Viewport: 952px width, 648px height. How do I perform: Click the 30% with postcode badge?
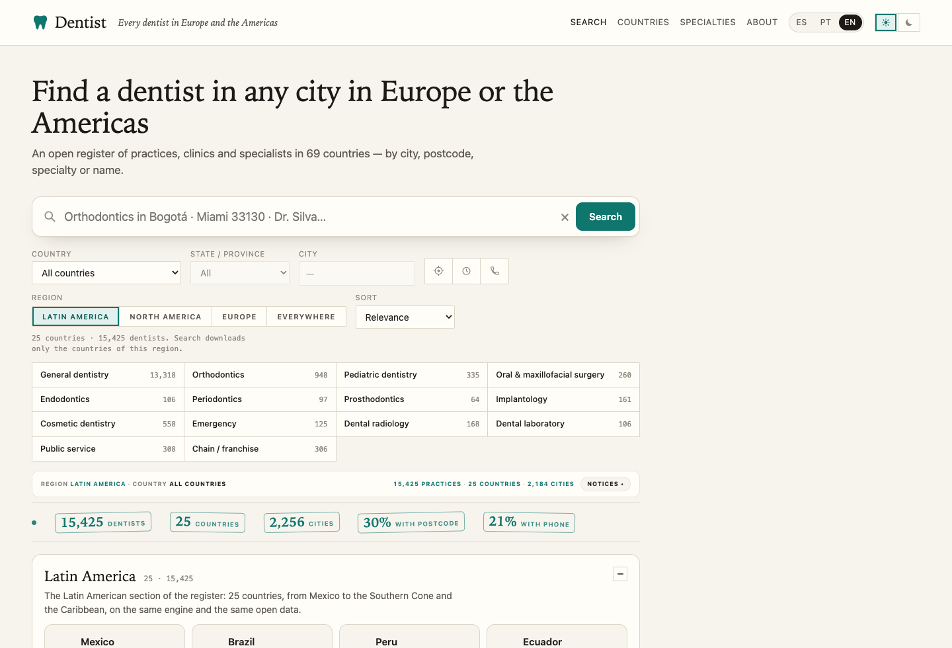point(411,522)
